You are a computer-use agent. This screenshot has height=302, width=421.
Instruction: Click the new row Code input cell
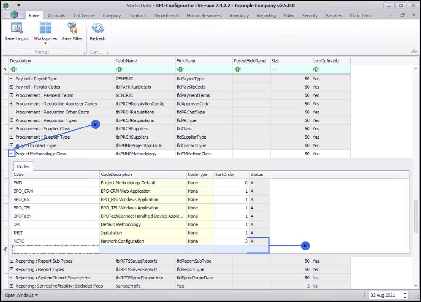56,250
